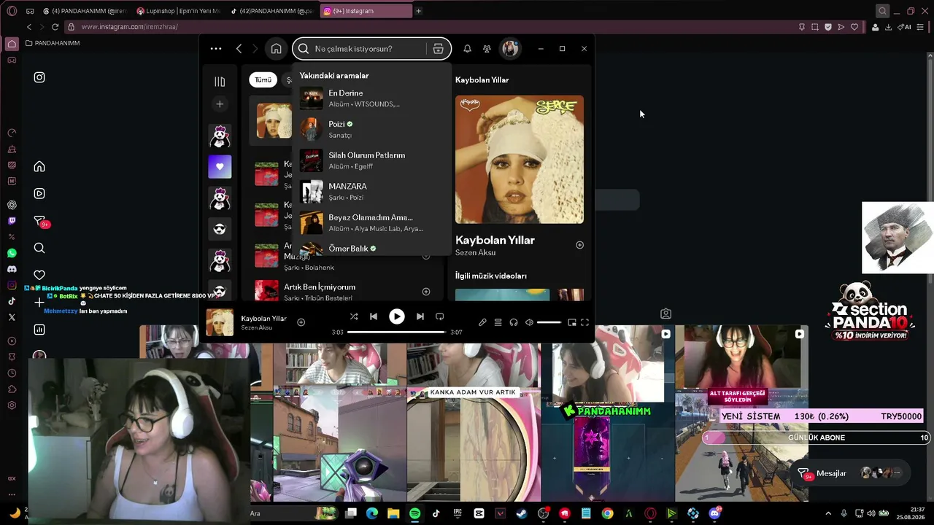The height and width of the screenshot is (525, 934).
Task: Open Twitch in Opera GX sidebar
Action: [12, 221]
